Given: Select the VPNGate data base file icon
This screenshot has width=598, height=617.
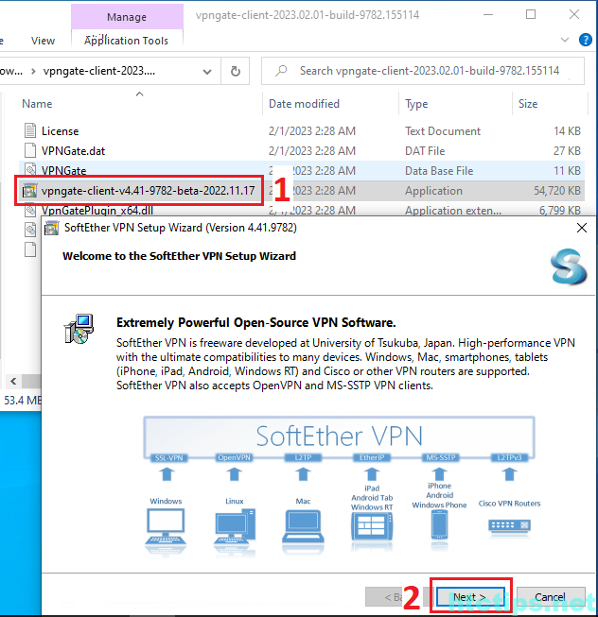Looking at the screenshot, I should point(30,169).
